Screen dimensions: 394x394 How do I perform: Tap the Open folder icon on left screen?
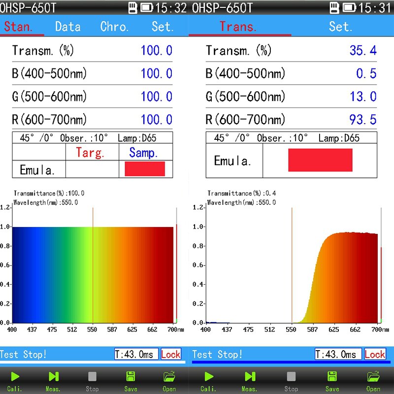pos(169,376)
